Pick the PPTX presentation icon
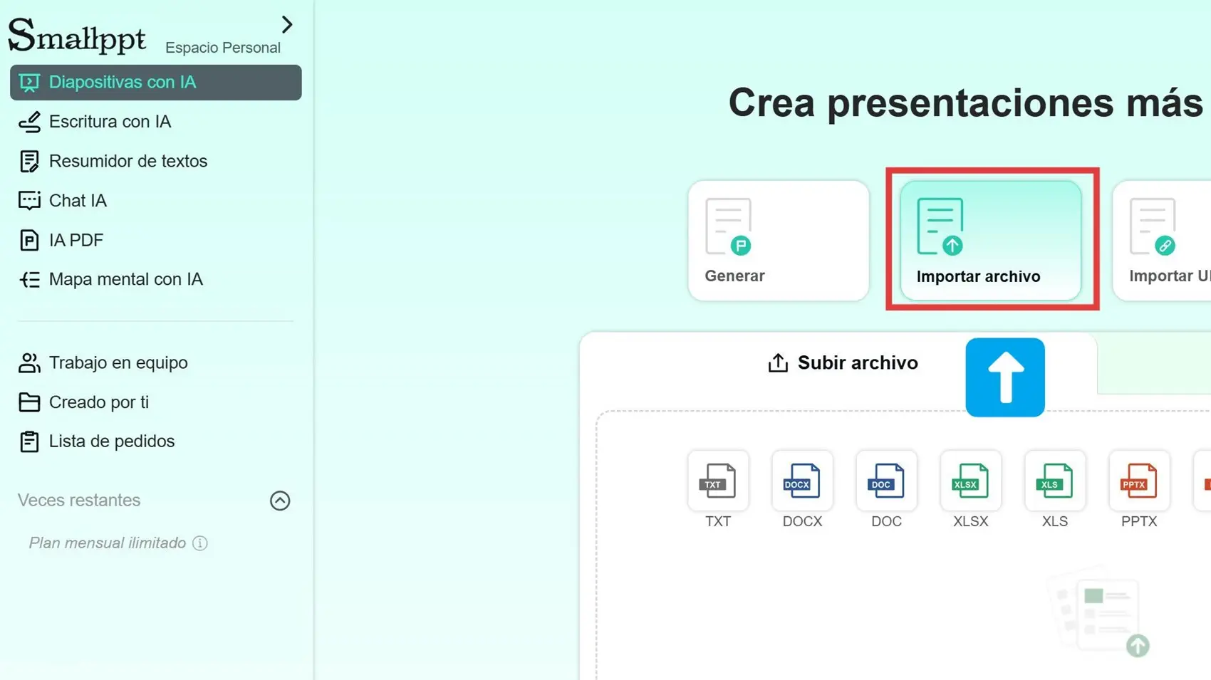 pos(1138,481)
